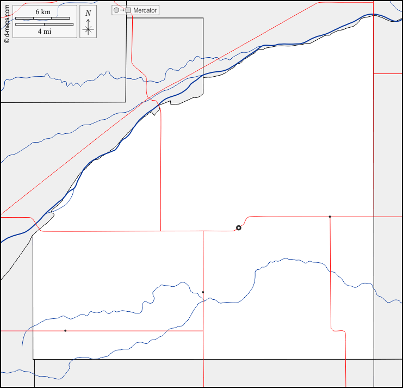This screenshot has width=403, height=388.
Task: Click the small jog in the southeast road
Action: [x=338, y=330]
